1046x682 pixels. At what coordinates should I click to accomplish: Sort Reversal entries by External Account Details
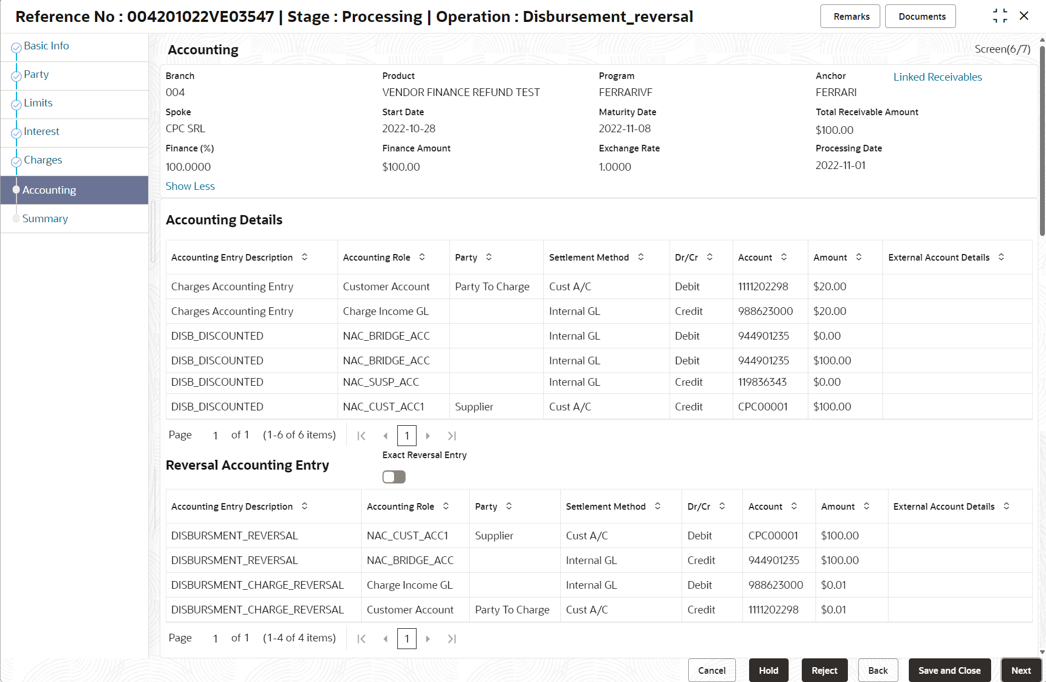[1006, 506]
